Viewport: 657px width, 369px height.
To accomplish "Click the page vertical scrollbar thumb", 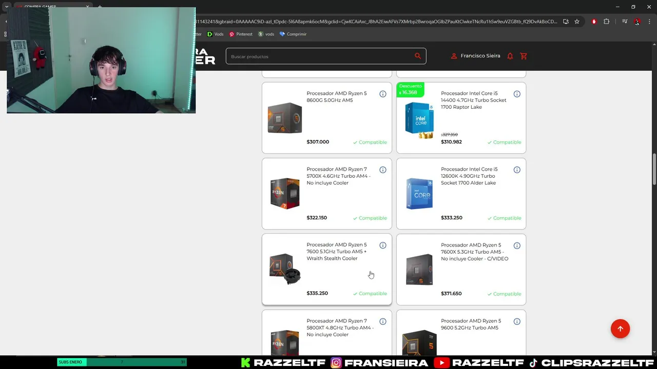I will (654, 169).
